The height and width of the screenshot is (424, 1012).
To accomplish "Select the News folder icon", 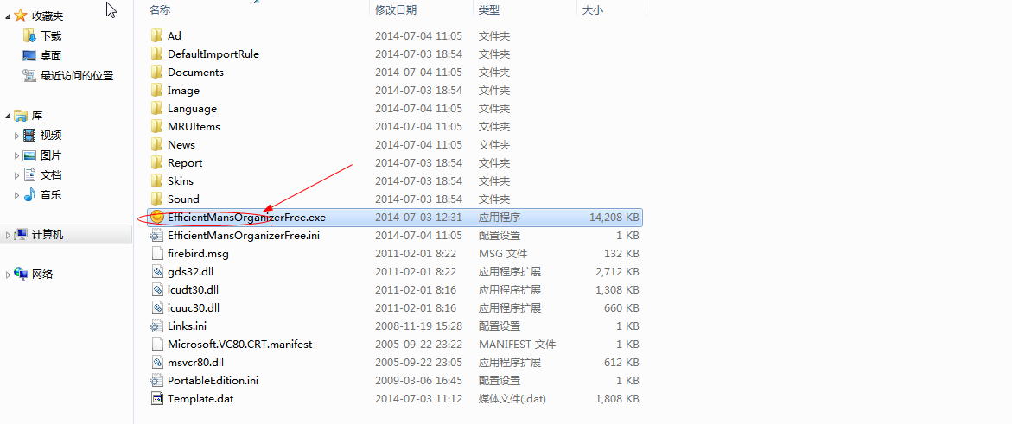I will [156, 144].
